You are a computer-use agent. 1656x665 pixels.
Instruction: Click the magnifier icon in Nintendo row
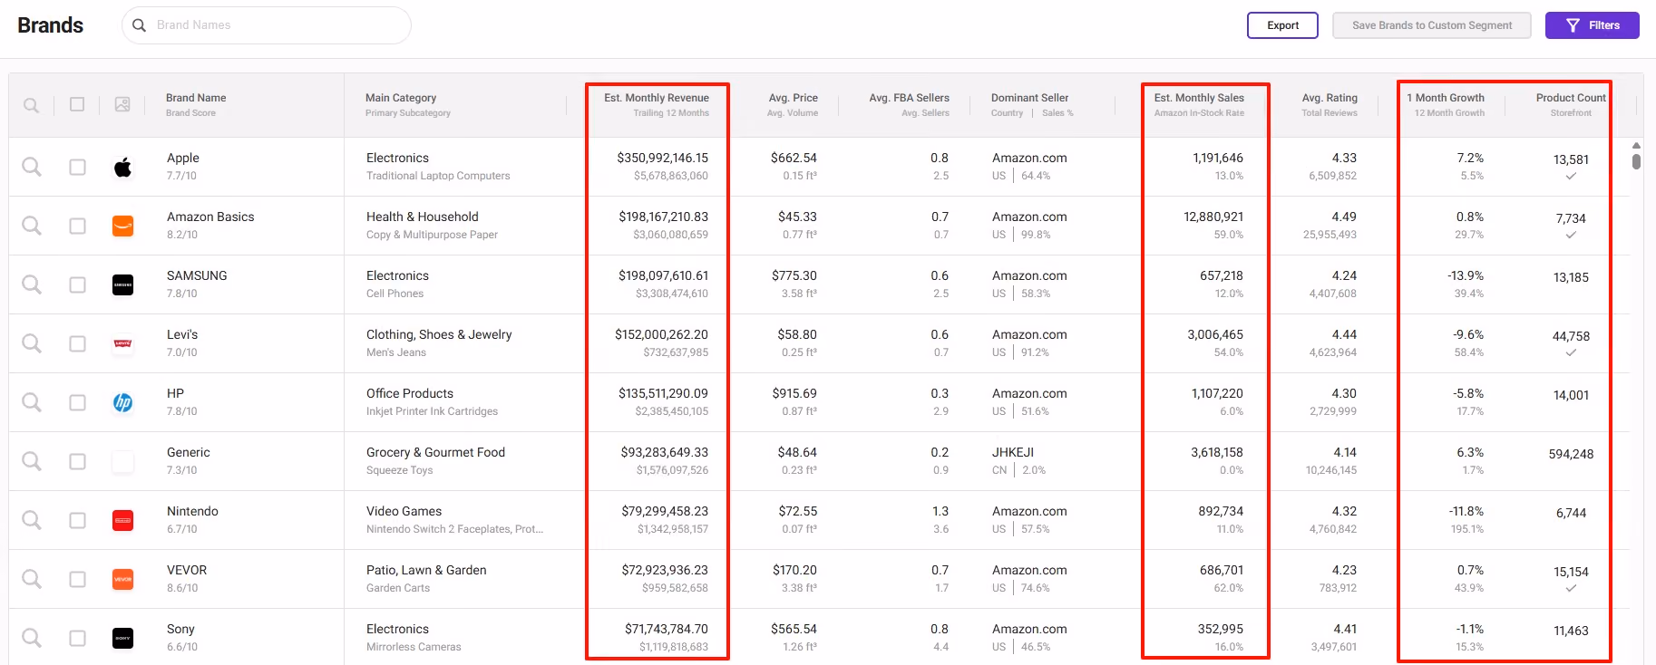pos(32,520)
